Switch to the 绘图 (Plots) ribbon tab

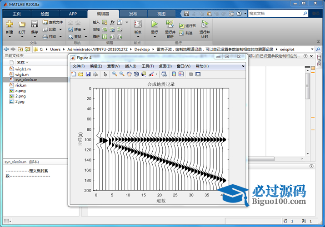[x=45, y=14]
